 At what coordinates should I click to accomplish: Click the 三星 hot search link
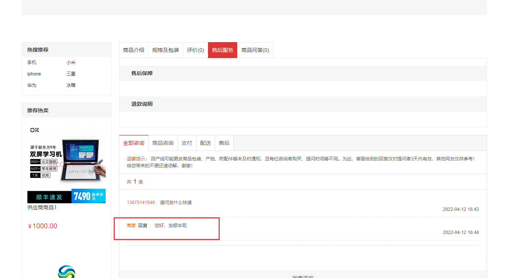(71, 74)
